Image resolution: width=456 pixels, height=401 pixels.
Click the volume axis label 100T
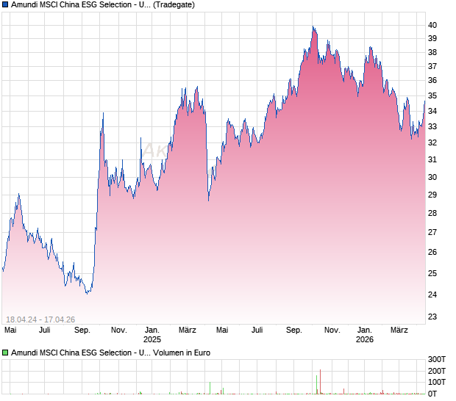(x=437, y=382)
